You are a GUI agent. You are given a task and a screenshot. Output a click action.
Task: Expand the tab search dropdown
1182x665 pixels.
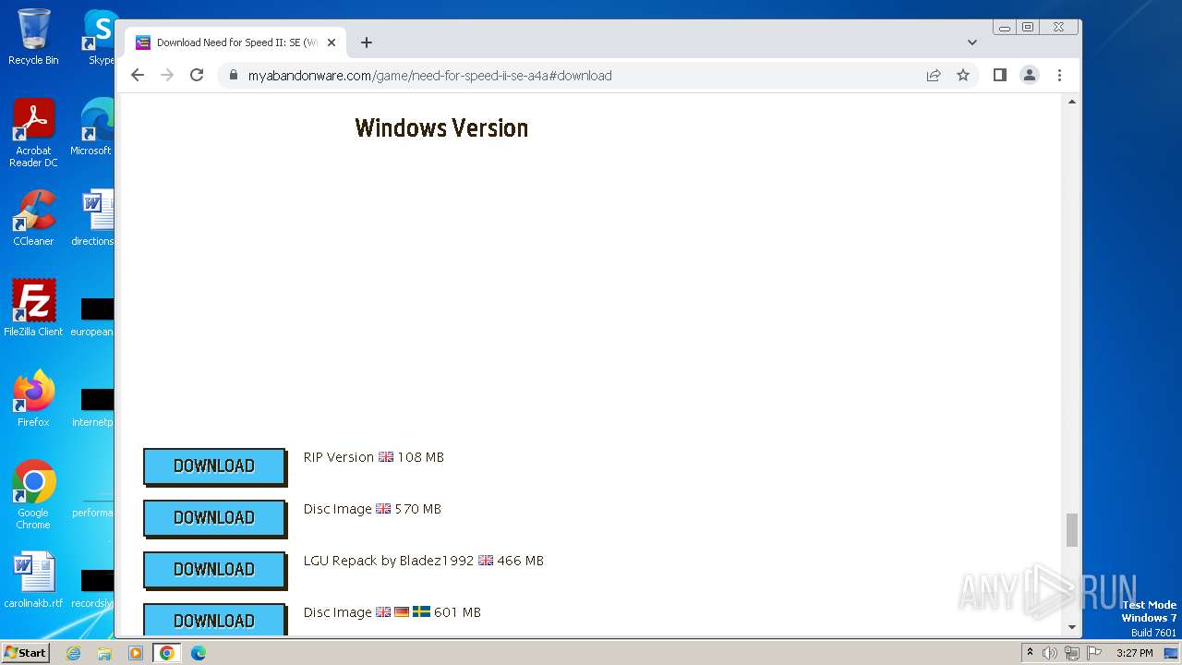tap(971, 42)
